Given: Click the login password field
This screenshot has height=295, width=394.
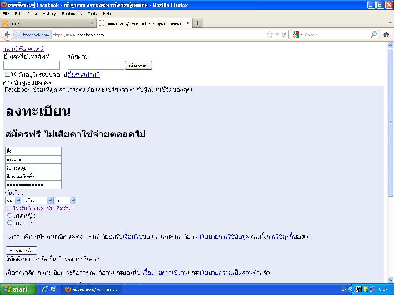Looking at the screenshot, I should point(96,65).
